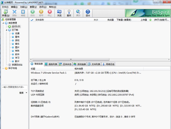
Task: Select the 任务管理器 root node
Action: point(9,20)
